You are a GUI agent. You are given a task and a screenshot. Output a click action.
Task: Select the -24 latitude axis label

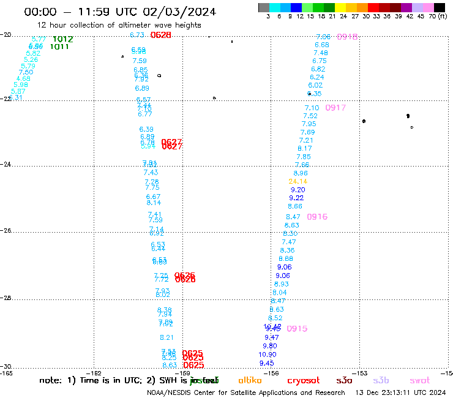[x=6, y=165]
